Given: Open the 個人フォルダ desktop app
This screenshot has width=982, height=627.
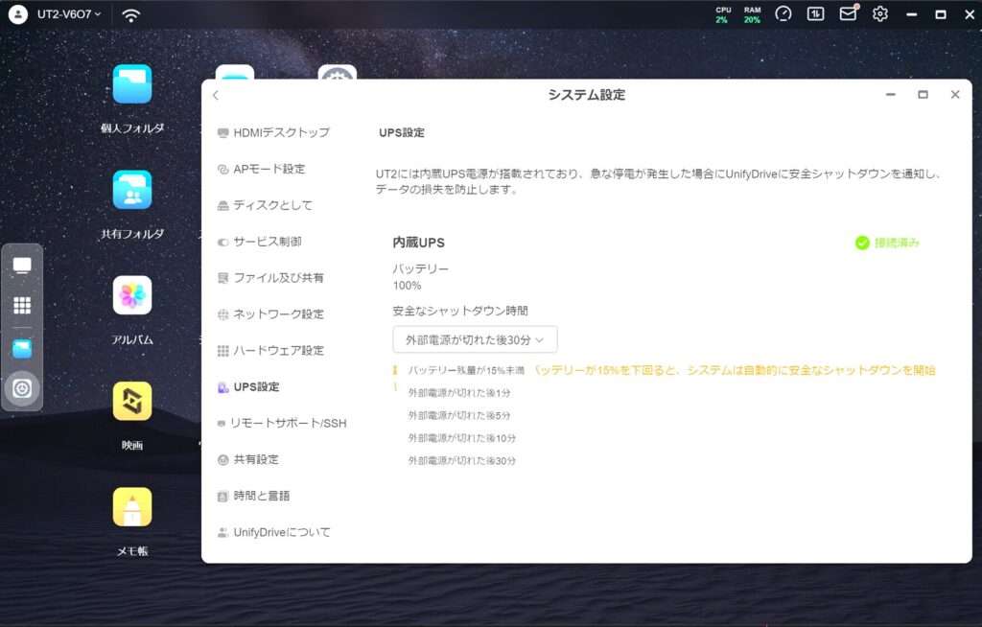Looking at the screenshot, I should [132, 84].
